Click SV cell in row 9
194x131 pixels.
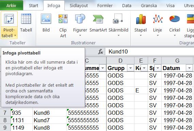[155, 128]
